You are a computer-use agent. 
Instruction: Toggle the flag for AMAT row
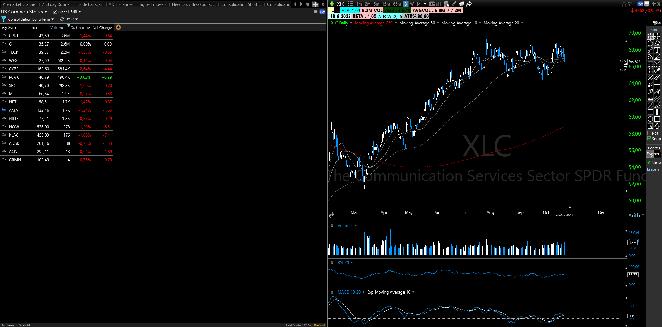(4, 110)
